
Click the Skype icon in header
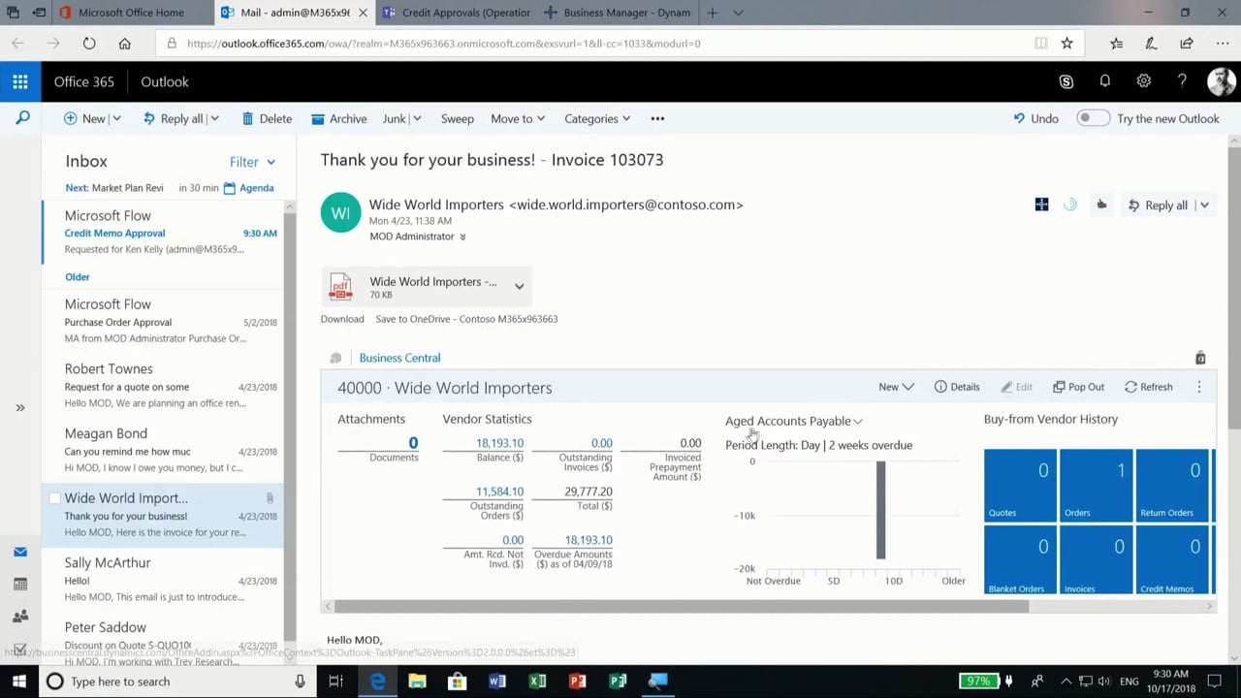pos(1066,82)
